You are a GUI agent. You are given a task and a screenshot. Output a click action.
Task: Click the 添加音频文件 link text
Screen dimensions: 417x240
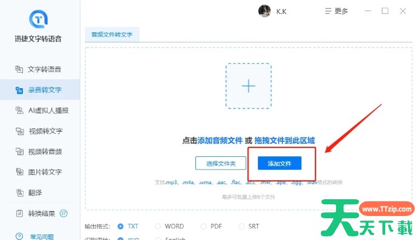click(220, 140)
